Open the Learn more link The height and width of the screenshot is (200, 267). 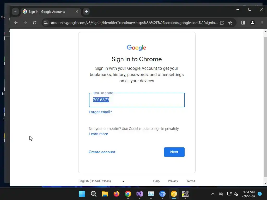98,134
